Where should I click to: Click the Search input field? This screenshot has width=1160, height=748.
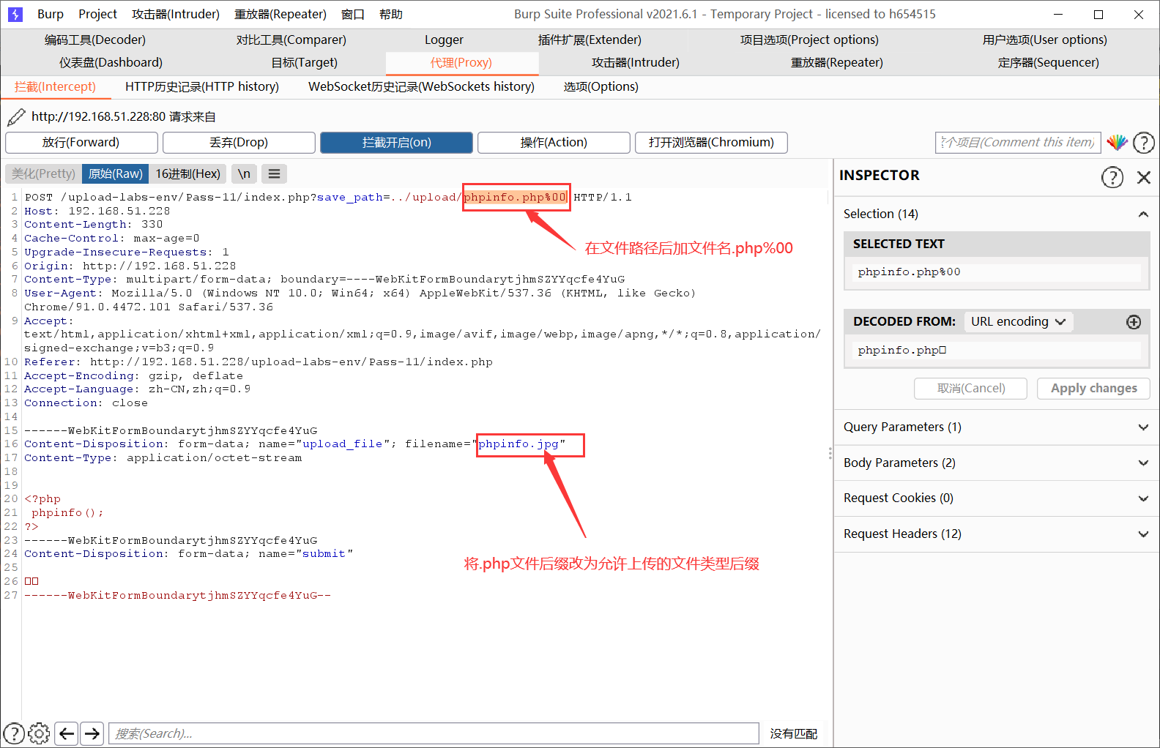click(x=434, y=733)
